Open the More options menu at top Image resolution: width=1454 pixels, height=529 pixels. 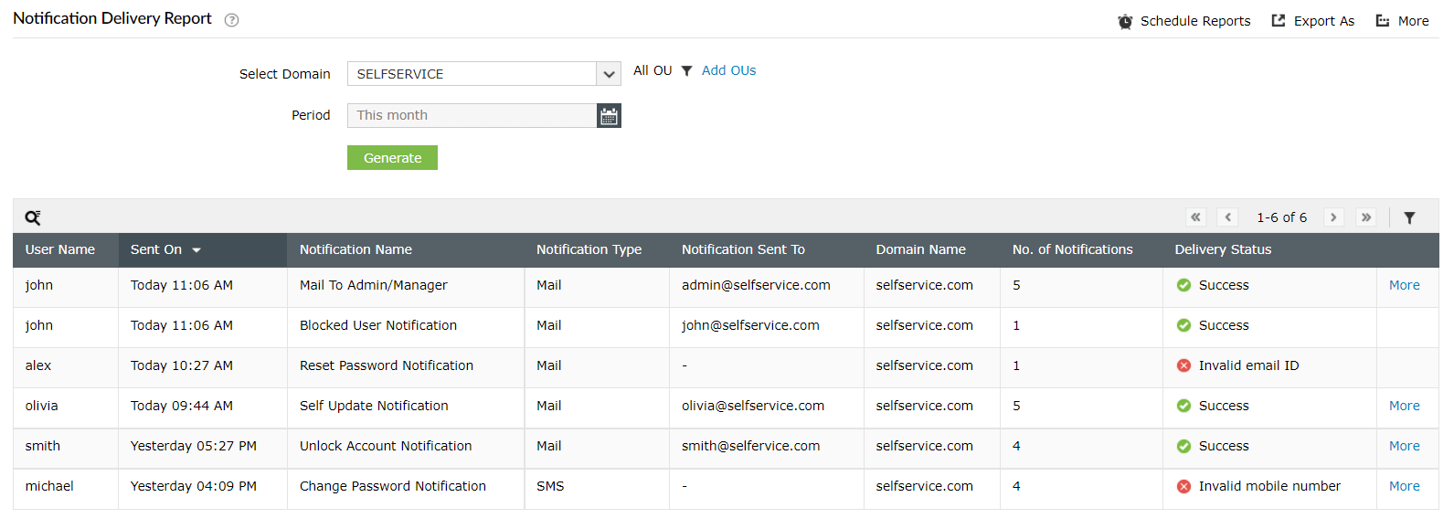1402,21
